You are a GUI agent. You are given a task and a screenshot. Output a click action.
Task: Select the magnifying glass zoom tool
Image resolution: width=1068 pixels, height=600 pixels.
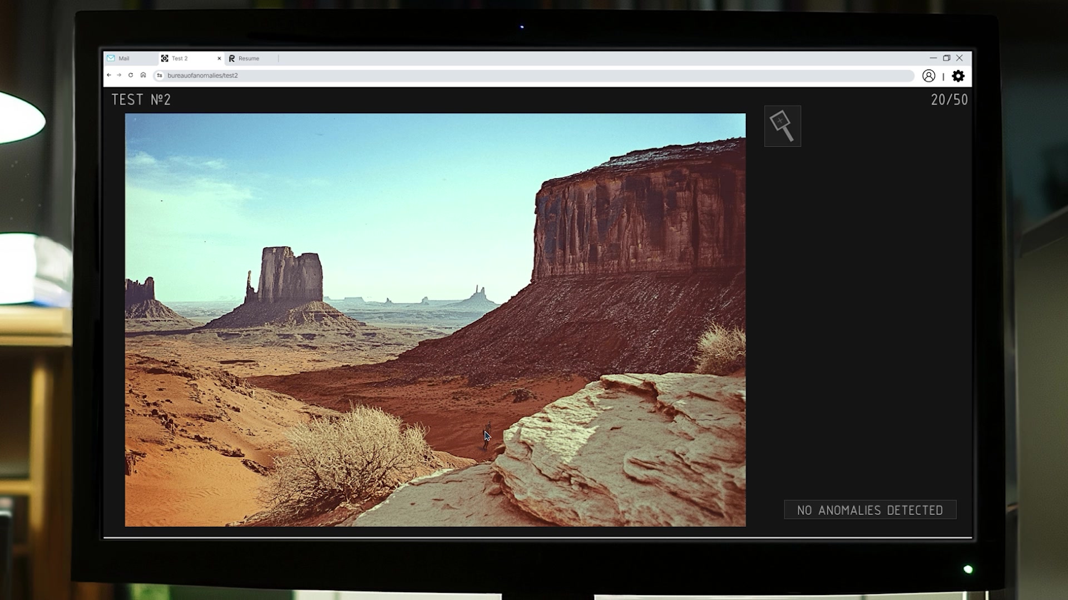[782, 126]
